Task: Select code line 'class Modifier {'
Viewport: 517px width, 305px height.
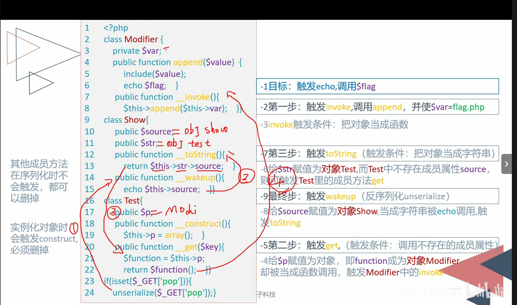Action: 133,39
